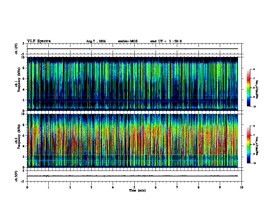Click the ch.3 voltage waveform trace
This screenshot has height=210, width=272.
coord(133,176)
